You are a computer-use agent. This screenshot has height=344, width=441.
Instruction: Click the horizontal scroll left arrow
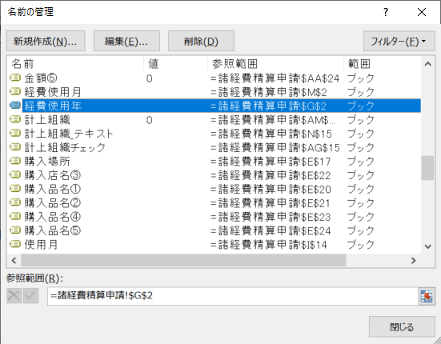(x=14, y=260)
